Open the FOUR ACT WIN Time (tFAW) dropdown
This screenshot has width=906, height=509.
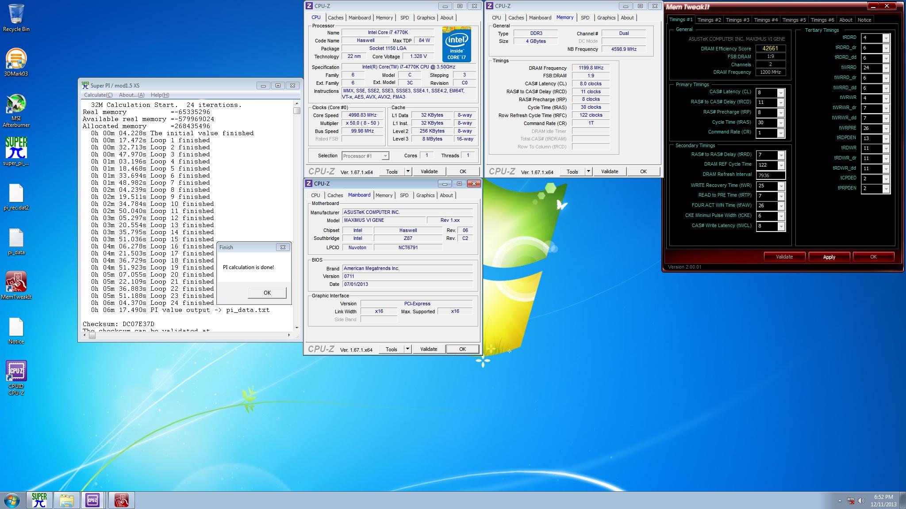click(781, 206)
